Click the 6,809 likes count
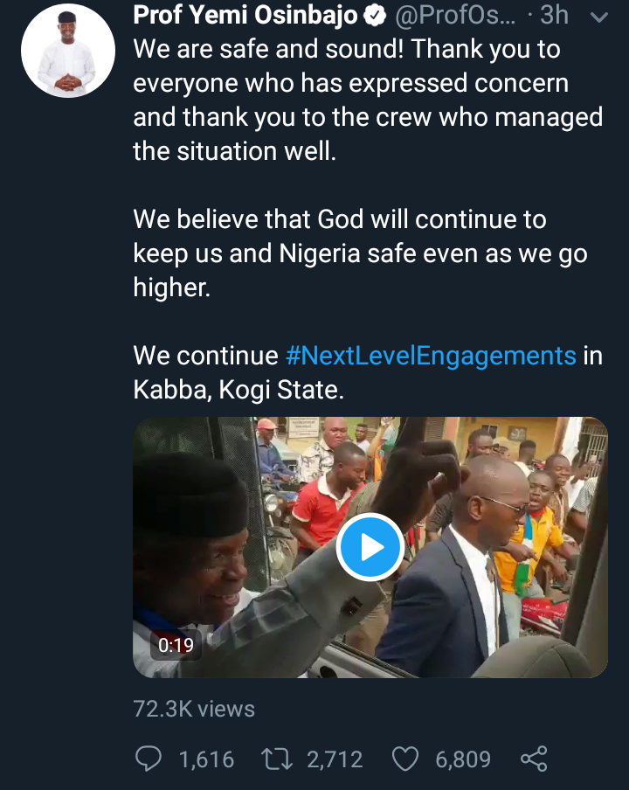This screenshot has height=790, width=629. pos(463,759)
